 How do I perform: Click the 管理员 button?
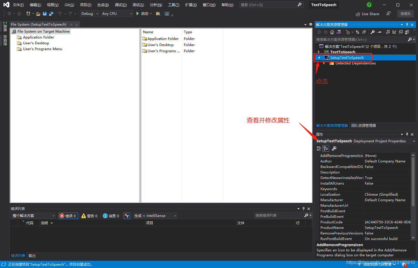coord(405,14)
